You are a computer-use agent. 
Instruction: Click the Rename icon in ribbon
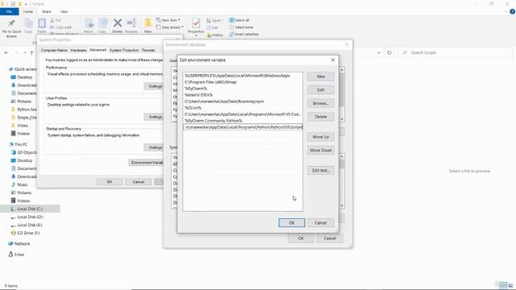[131, 26]
